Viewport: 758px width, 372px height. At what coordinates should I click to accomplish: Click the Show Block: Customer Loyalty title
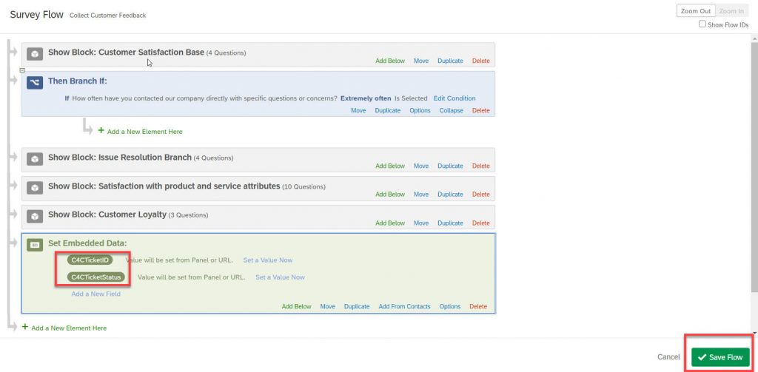pyautogui.click(x=107, y=214)
